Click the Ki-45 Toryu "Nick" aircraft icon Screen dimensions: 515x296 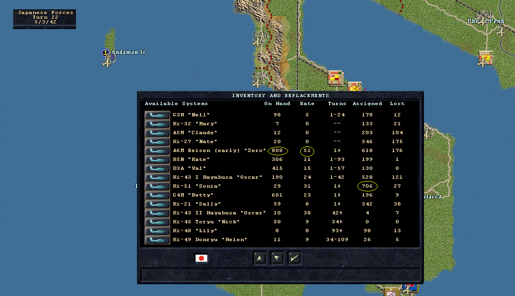[157, 222]
